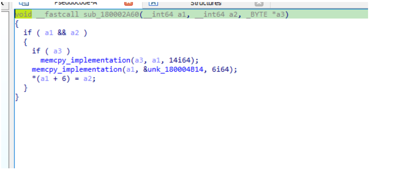Click memcpy_implementation call with 6i64

(134, 70)
